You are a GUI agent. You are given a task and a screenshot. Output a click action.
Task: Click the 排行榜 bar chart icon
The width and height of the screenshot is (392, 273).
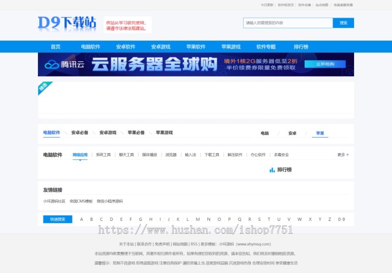pyautogui.click(x=272, y=170)
